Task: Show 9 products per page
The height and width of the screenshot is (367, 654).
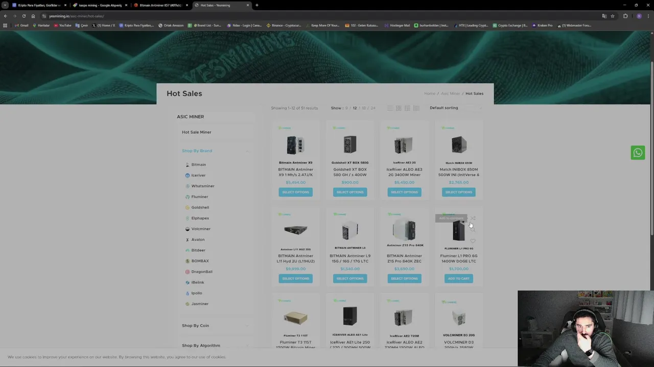Action: coord(346,108)
